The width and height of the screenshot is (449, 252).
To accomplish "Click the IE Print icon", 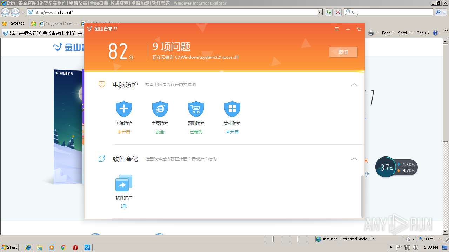I will point(371,33).
